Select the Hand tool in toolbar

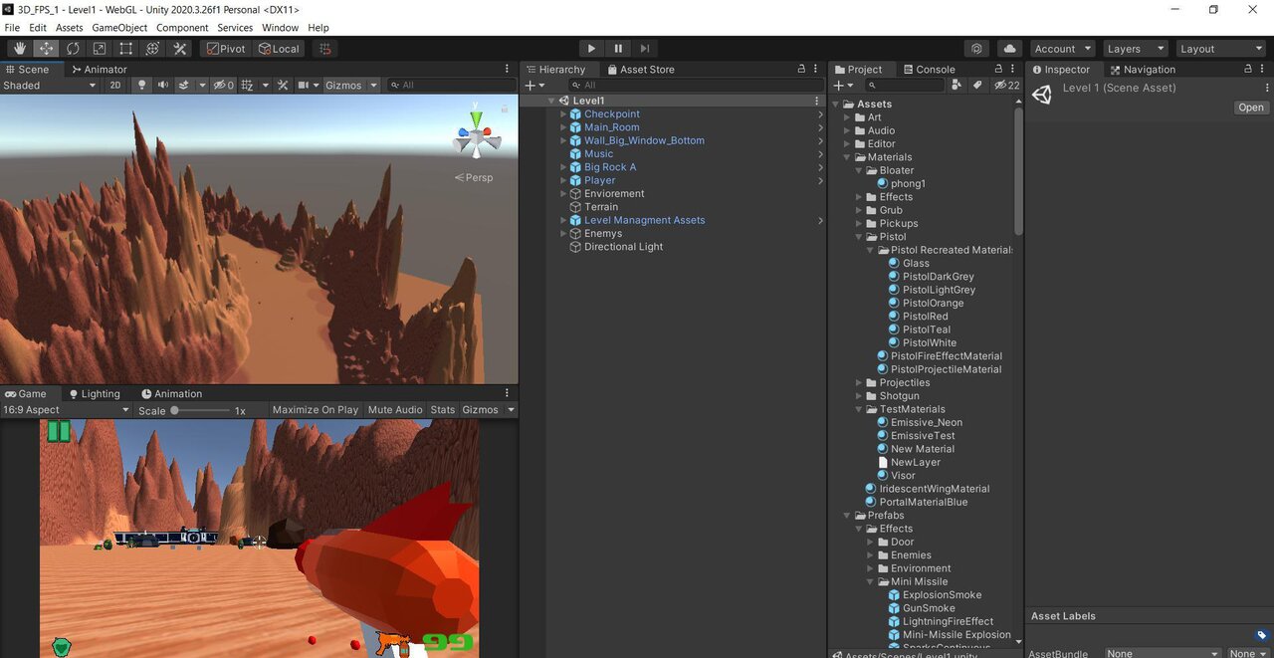[x=19, y=49]
